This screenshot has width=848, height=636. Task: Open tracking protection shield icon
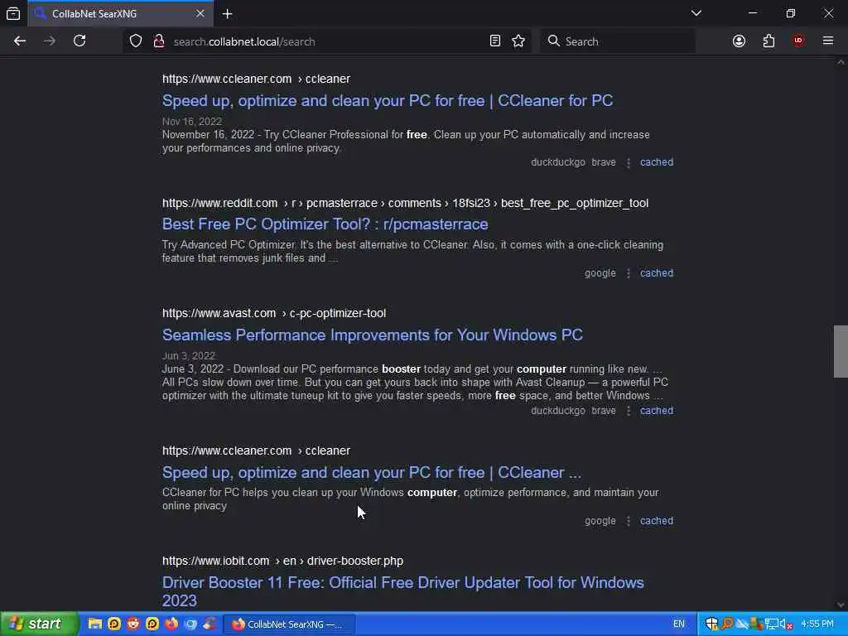pos(136,41)
